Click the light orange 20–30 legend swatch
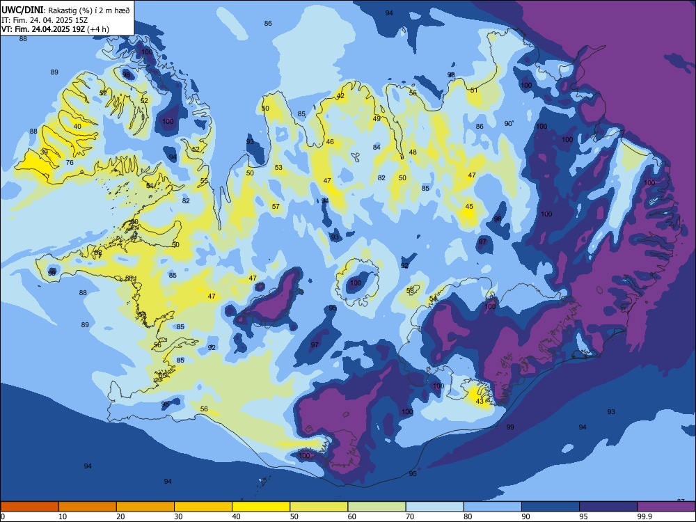The image size is (696, 522). [145, 507]
